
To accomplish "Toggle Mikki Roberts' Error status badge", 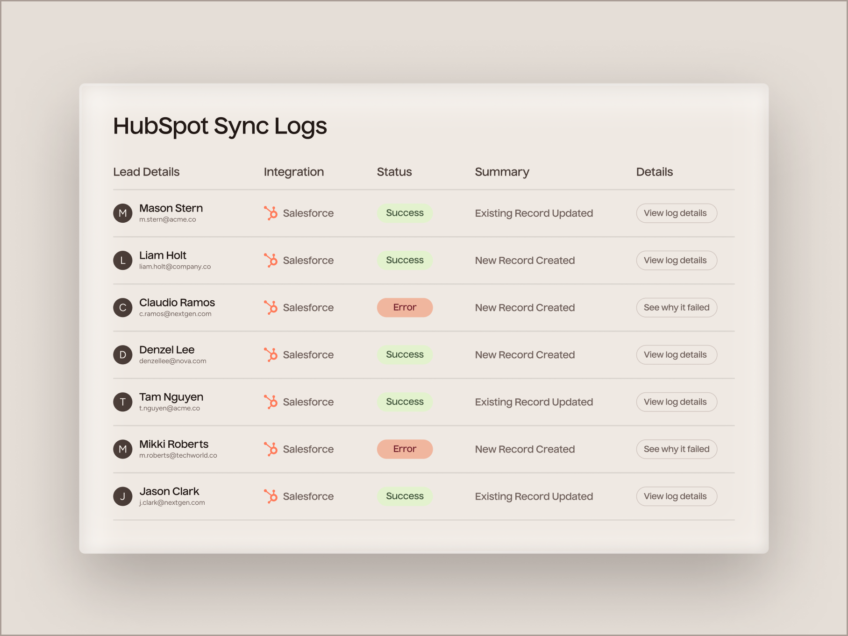I will tap(405, 449).
